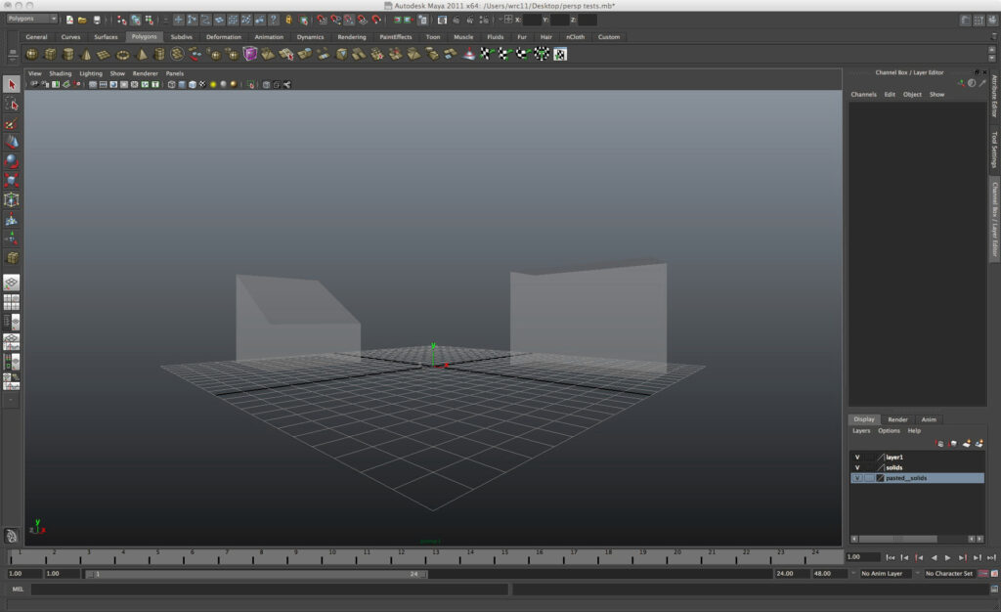
Task: Toggle visibility of layer1
Action: coord(857,457)
